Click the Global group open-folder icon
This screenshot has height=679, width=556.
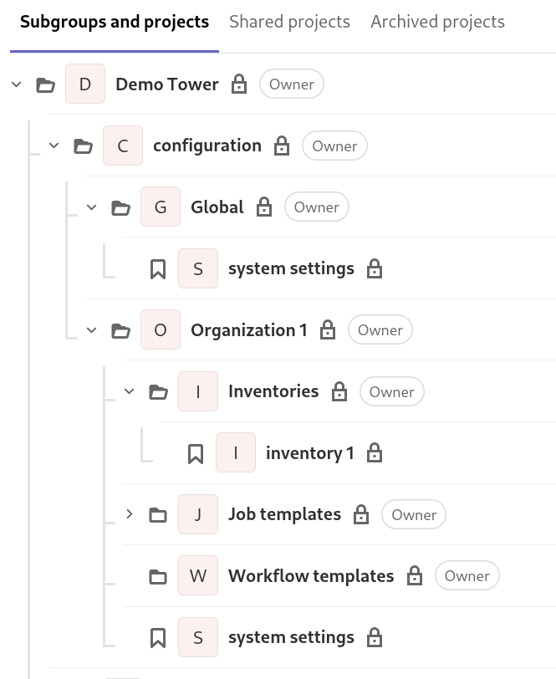(x=121, y=207)
